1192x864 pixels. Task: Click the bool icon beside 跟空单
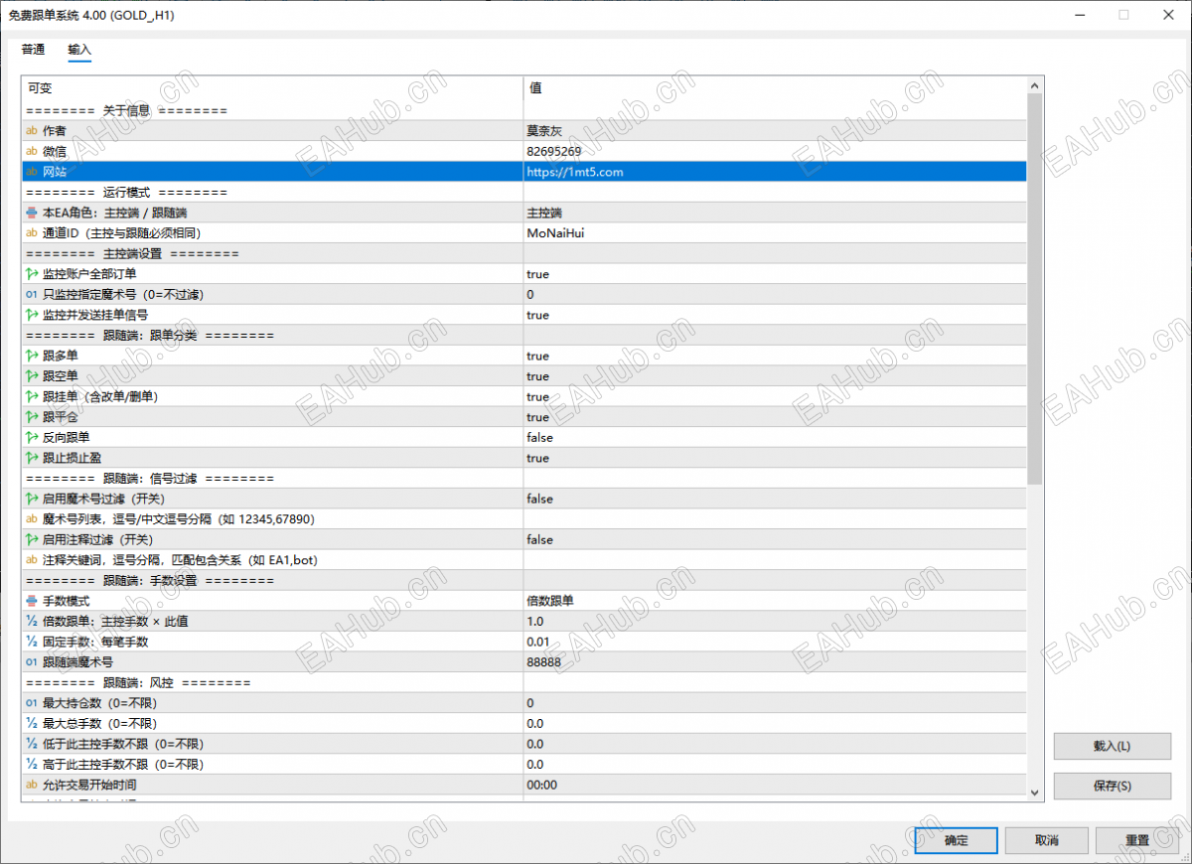[x=31, y=376]
